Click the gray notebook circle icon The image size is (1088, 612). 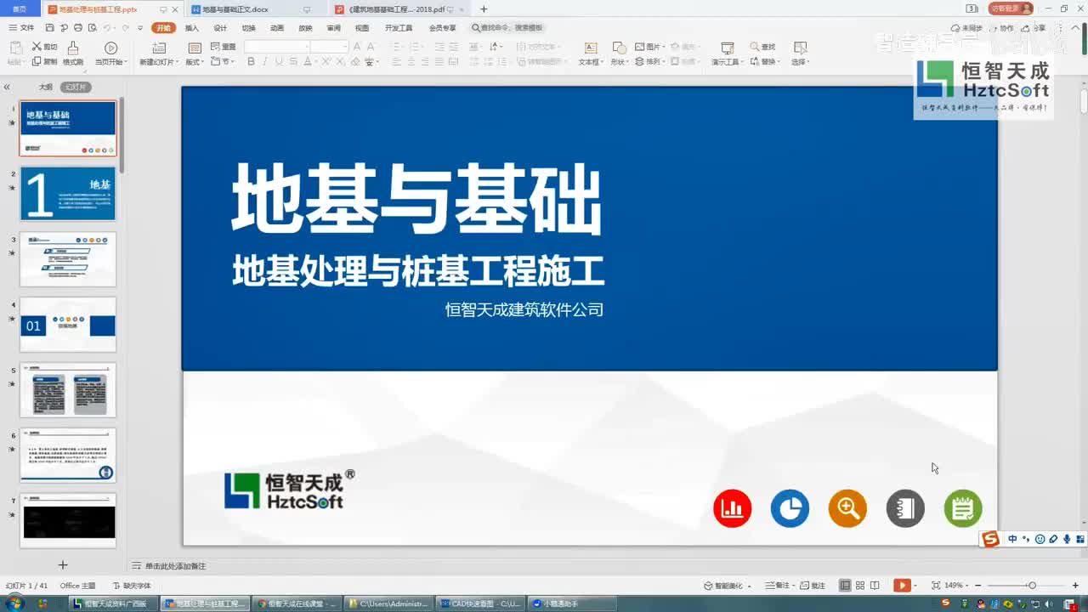[905, 508]
